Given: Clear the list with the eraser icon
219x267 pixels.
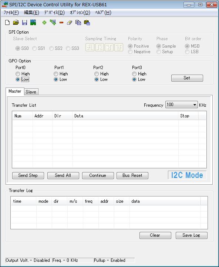Looking at the screenshot, I should (70, 23).
